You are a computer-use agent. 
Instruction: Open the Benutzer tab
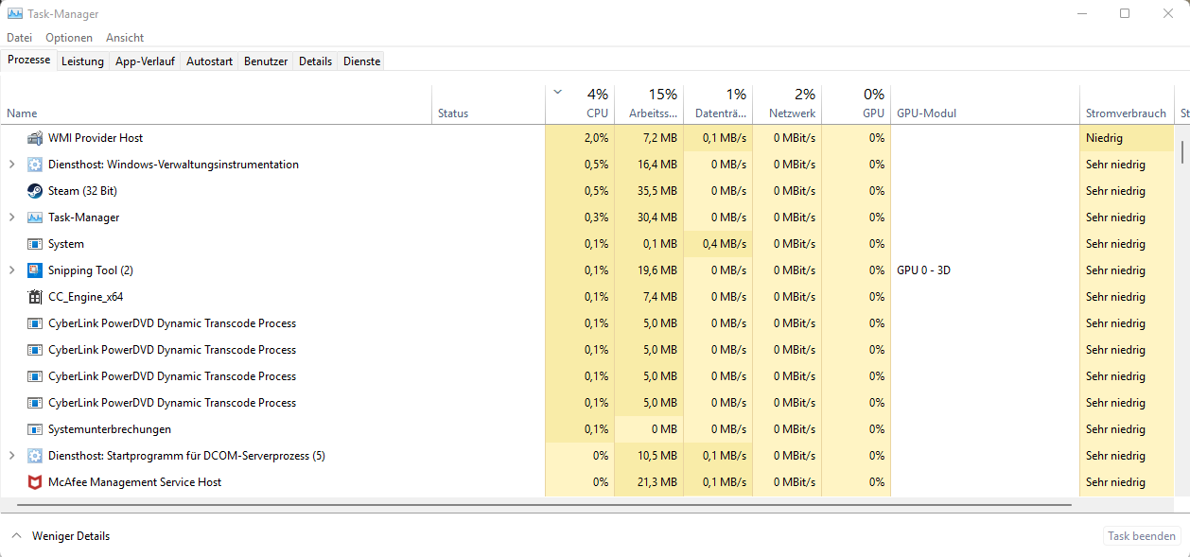[x=266, y=61]
